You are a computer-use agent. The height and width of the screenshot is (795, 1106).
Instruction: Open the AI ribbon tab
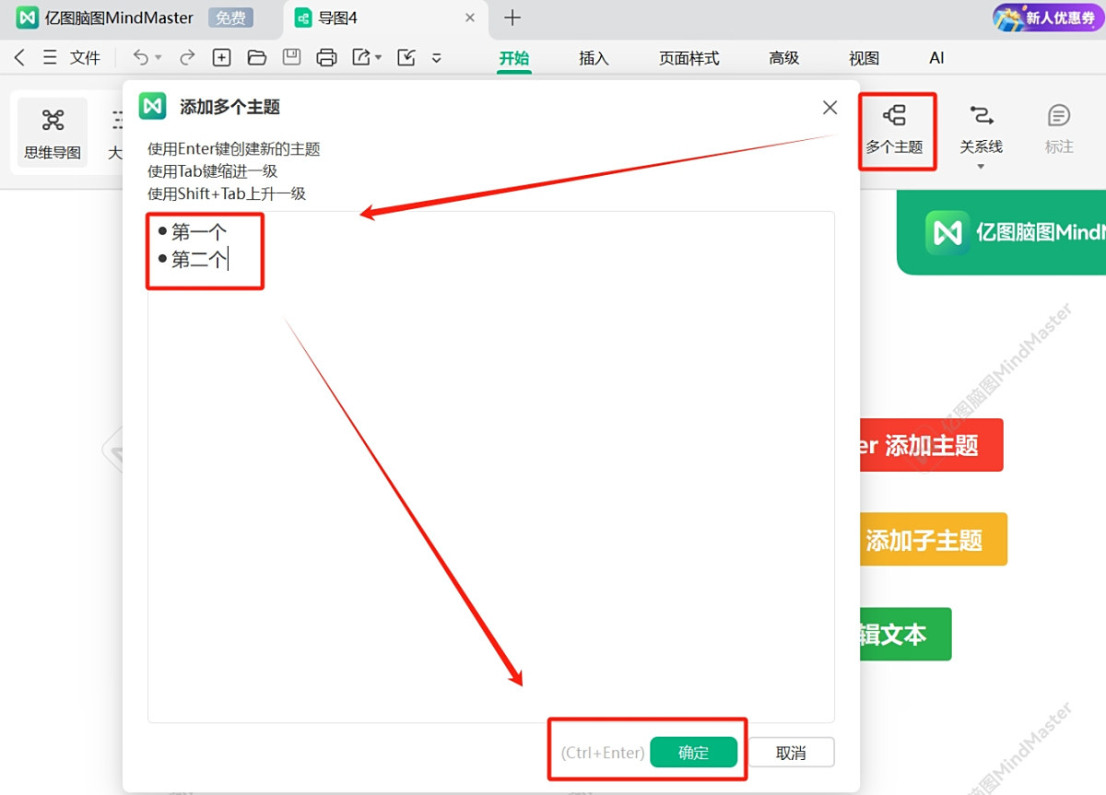coord(936,58)
